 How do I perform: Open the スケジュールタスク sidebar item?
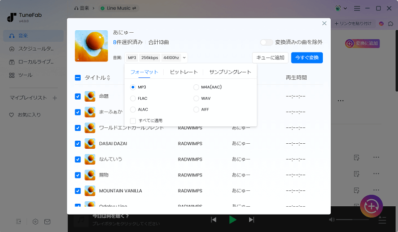click(33, 49)
